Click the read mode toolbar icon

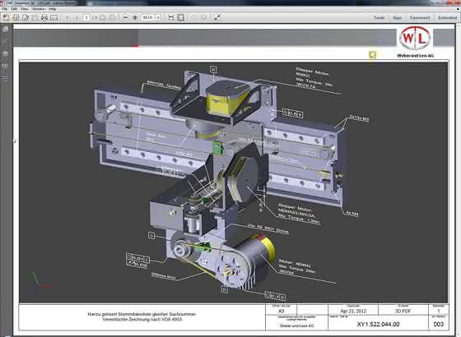click(217, 17)
